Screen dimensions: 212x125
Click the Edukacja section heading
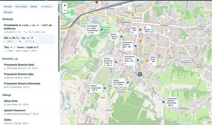[x=8, y=19]
